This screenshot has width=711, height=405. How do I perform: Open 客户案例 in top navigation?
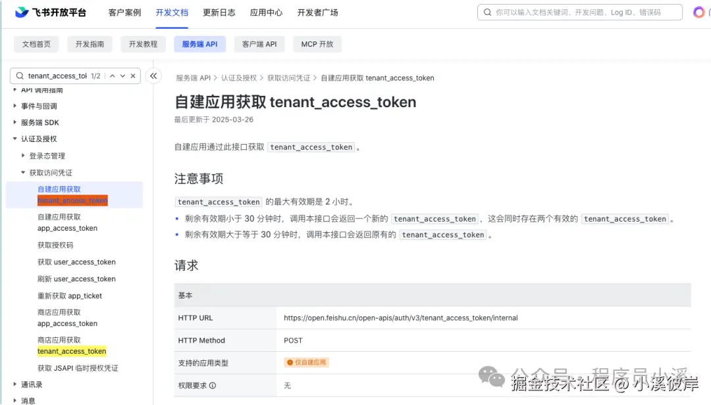pyautogui.click(x=124, y=12)
